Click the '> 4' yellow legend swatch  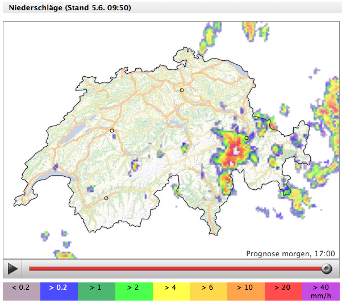(x=170, y=291)
